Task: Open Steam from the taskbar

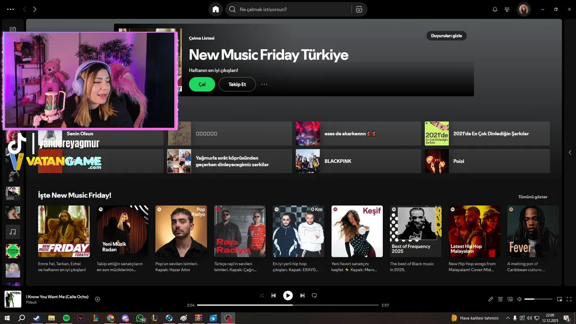Action: (36, 318)
